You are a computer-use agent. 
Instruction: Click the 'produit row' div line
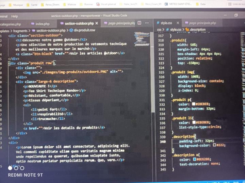pyautogui.click(x=32, y=63)
